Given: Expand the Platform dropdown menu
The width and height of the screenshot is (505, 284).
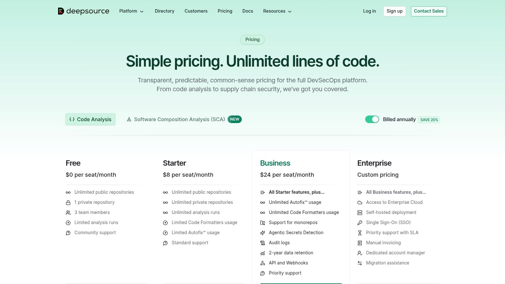Looking at the screenshot, I should [131, 11].
